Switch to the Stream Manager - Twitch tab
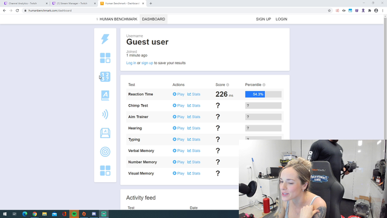The width and height of the screenshot is (387, 218). click(74, 4)
